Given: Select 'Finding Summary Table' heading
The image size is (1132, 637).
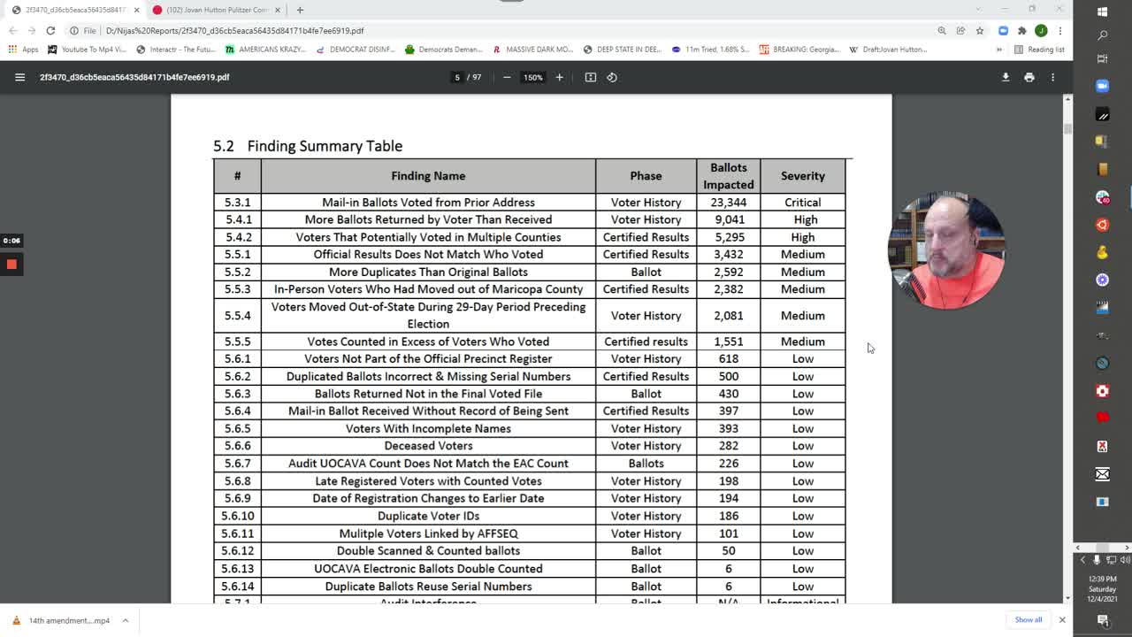Looking at the screenshot, I should point(325,146).
